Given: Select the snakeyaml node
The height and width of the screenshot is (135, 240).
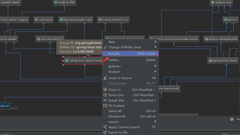Looking at the screenshot, I should (x=43, y=20).
